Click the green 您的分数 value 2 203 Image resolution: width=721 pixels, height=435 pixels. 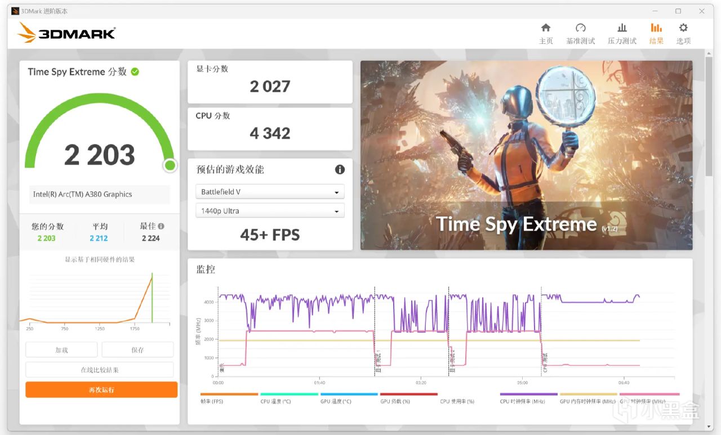point(47,238)
